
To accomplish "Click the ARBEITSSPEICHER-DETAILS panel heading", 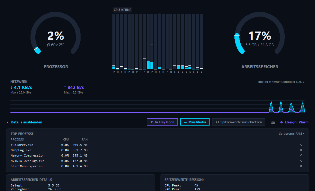I will (x=31, y=180).
